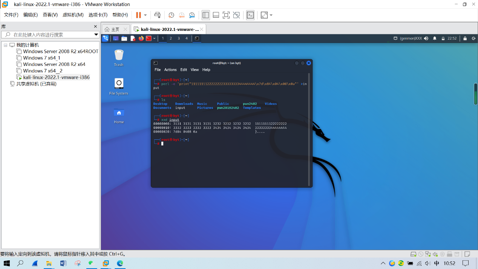Click the Kali panel lock screen icon
Screen dimensions: 478x269
[x=465, y=38]
